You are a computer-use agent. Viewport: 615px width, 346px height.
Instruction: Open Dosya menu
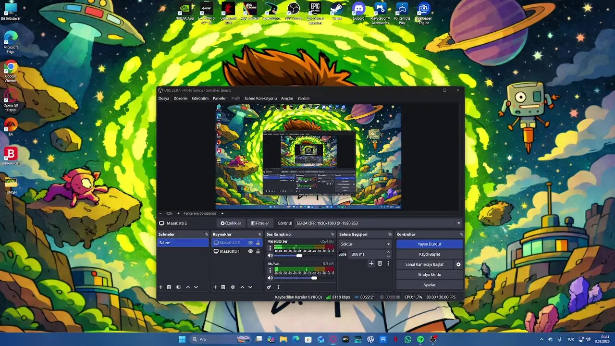point(164,99)
